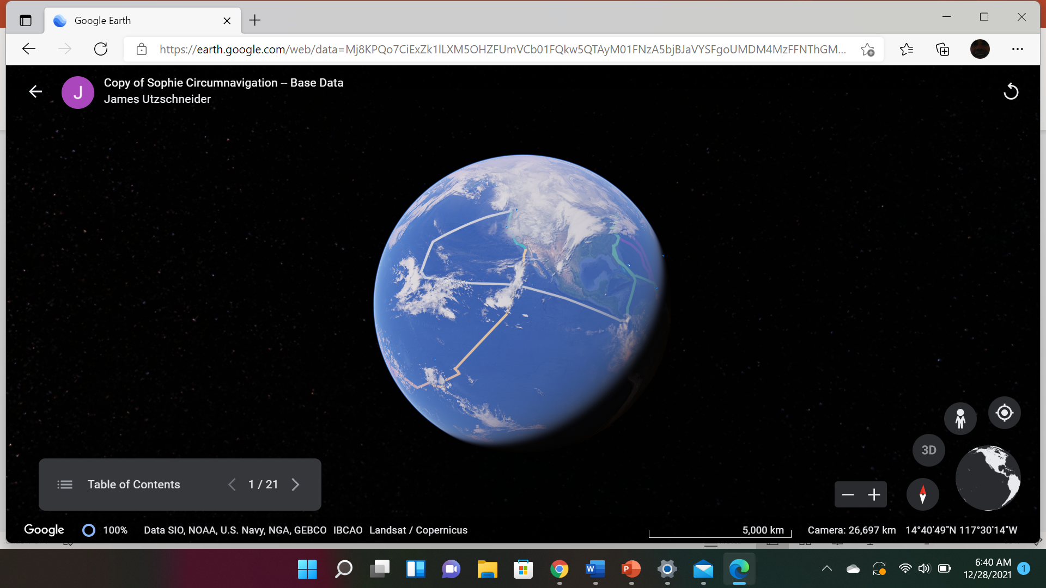
Task: Go to previous slide chevron
Action: 232,485
